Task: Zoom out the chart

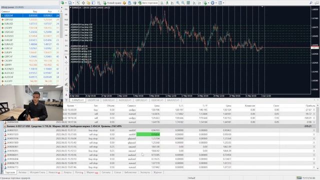Action: 183,3
